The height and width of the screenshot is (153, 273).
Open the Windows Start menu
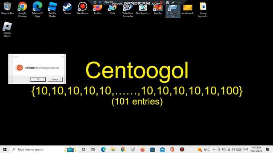click(x=5, y=149)
